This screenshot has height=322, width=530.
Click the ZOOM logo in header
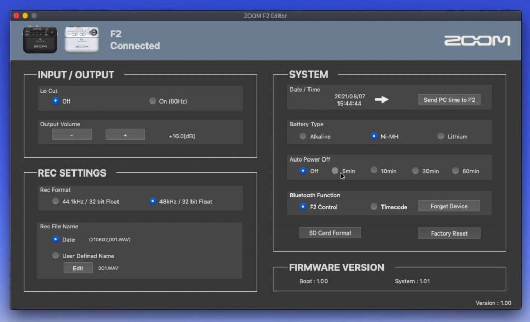click(477, 41)
